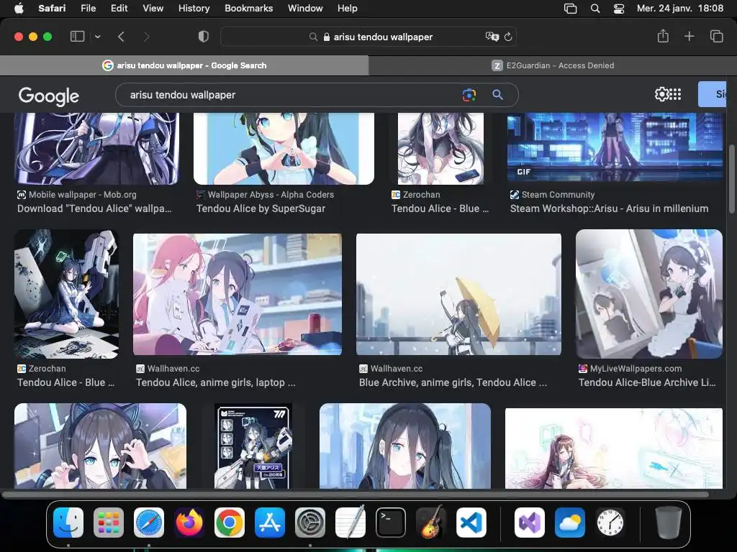Viewport: 737px width, 552px height.
Task: Reload the current page
Action: pyautogui.click(x=508, y=37)
